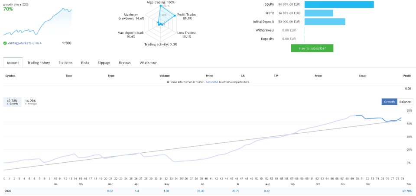Click the S/L column header
The height and width of the screenshot is (196, 416).
point(243,76)
